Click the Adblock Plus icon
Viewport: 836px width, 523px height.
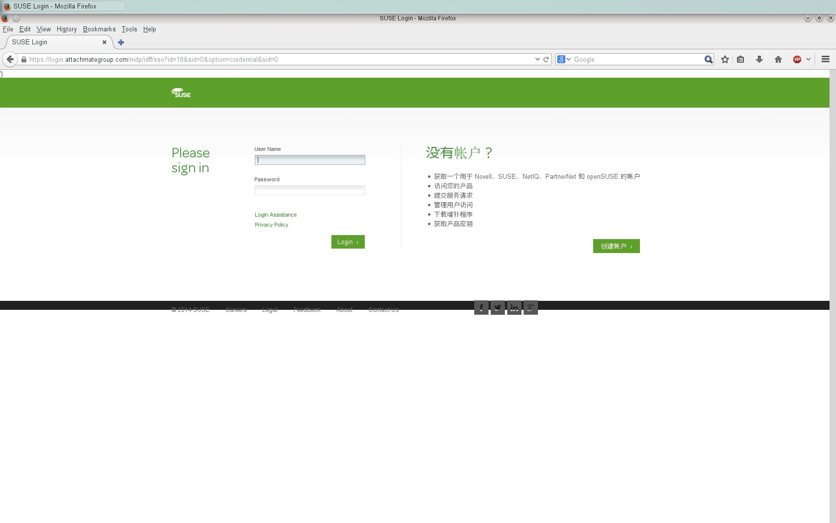[797, 59]
